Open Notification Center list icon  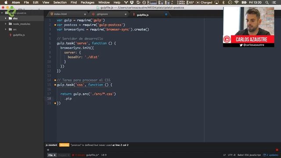(x=274, y=3)
